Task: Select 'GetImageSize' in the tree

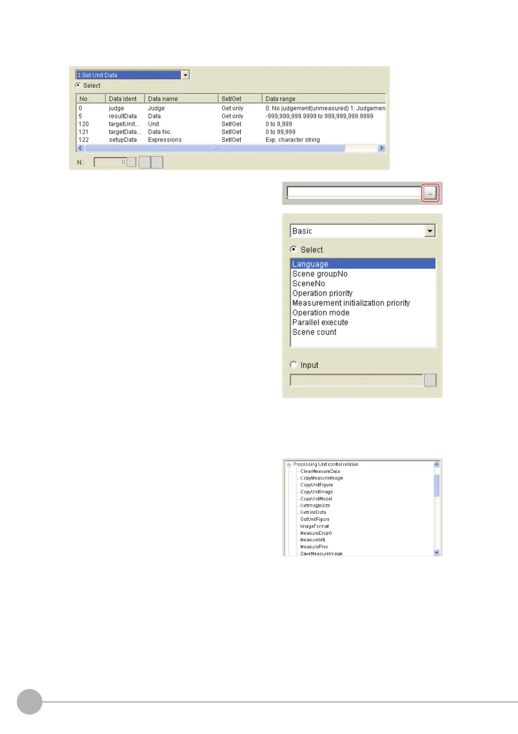Action: [315, 506]
